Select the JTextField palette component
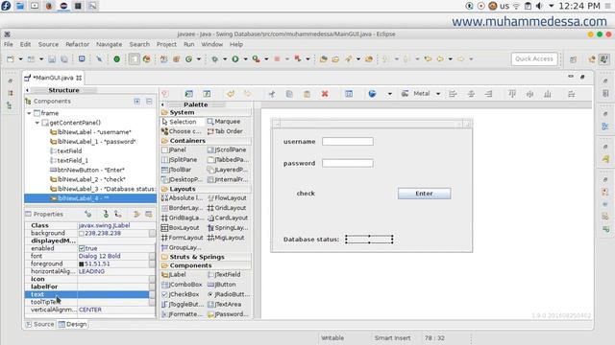This screenshot has width=615, height=345. (x=224, y=275)
